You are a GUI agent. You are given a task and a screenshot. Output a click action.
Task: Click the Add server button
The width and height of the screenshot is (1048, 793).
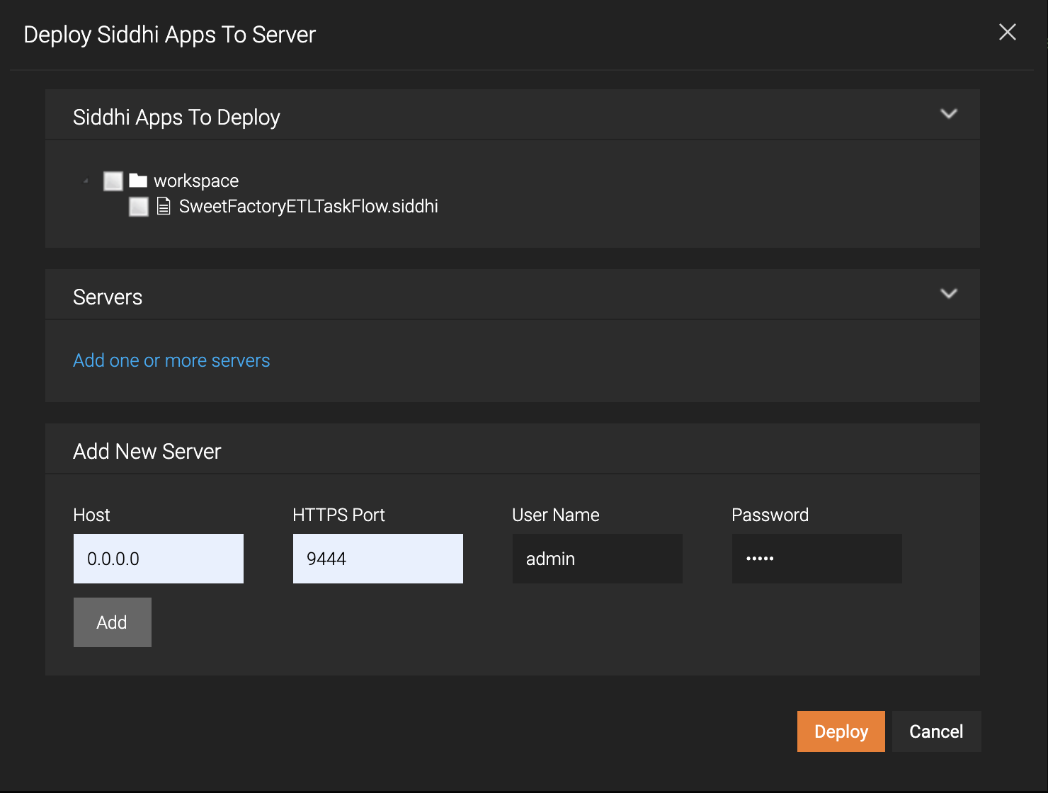(x=113, y=622)
